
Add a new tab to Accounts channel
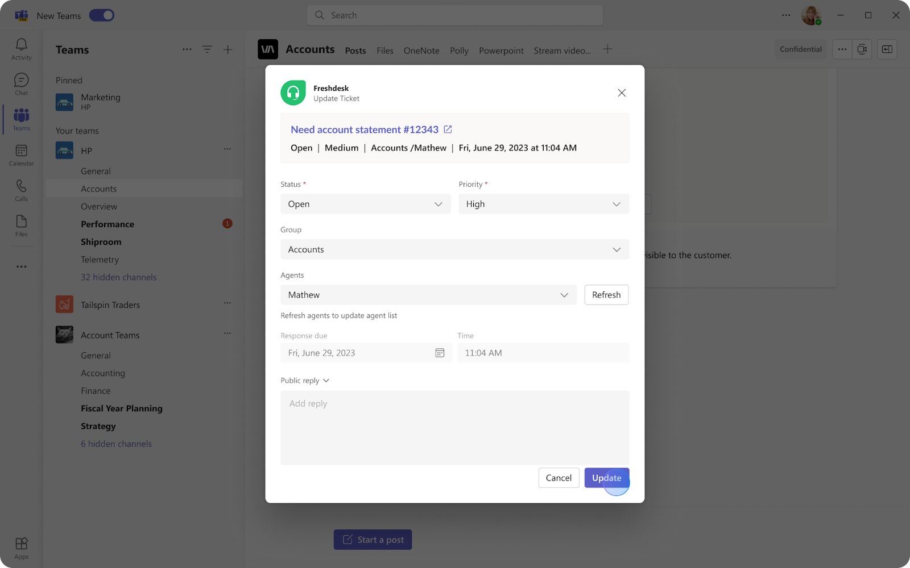pyautogui.click(x=607, y=49)
